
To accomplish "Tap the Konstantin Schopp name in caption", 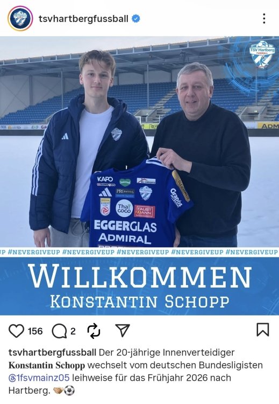I will (x=47, y=365).
